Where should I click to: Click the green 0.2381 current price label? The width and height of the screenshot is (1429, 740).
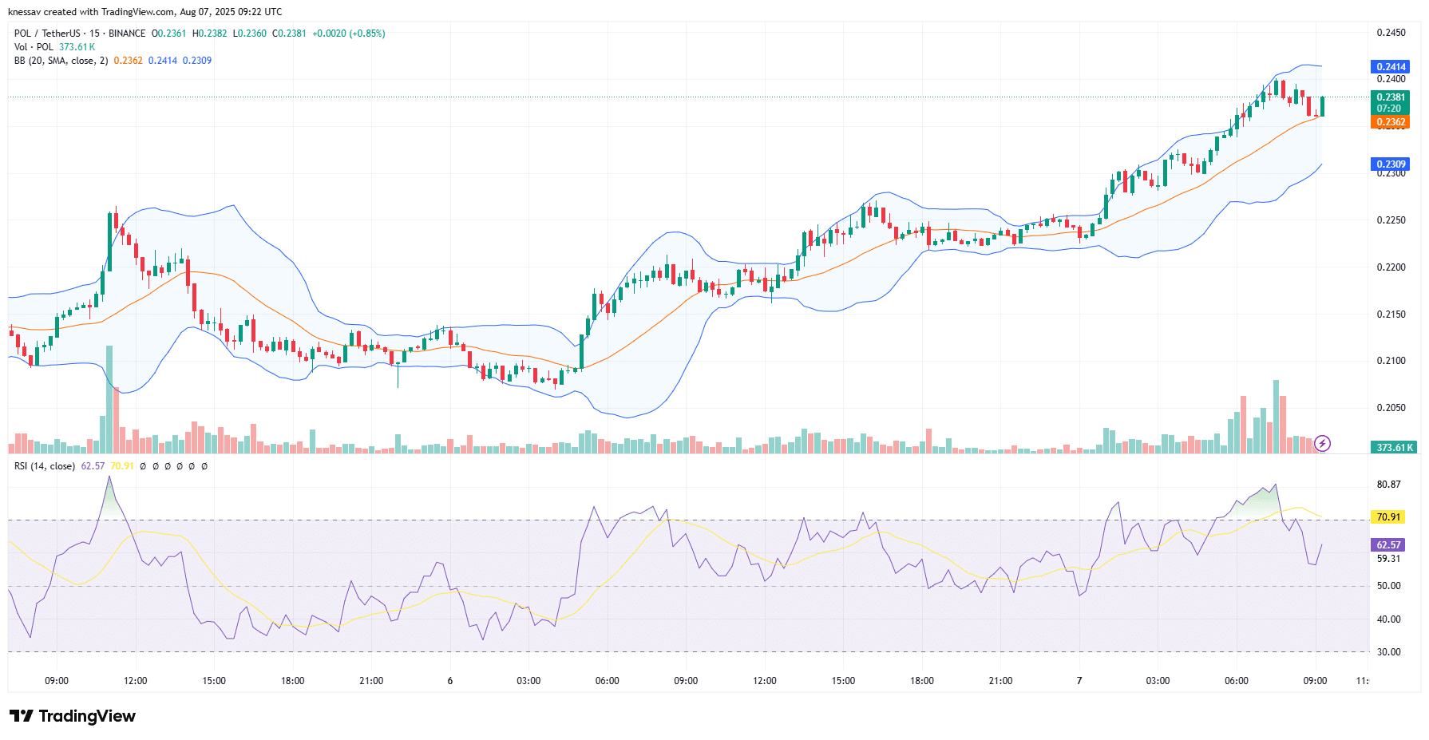pos(1391,102)
